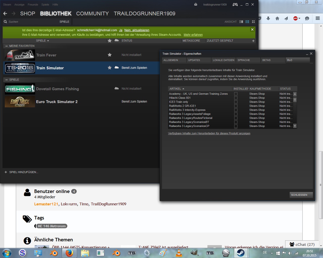Sort library by the cloud column header
Image resolution: width=323 pixels, height=258 pixels.
point(117,40)
